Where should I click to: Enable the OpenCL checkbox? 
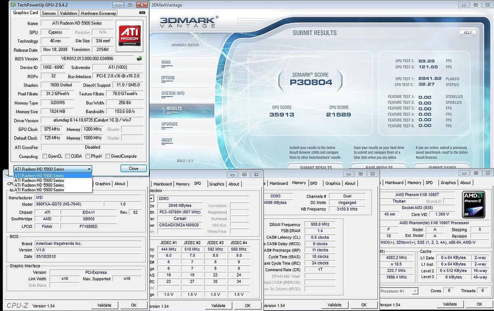pyautogui.click(x=45, y=156)
